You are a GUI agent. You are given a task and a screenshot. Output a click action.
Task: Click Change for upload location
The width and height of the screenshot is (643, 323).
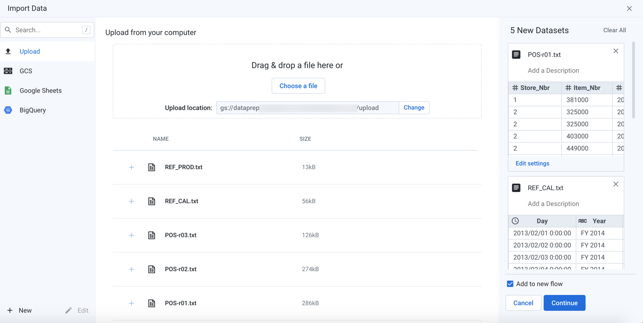414,108
